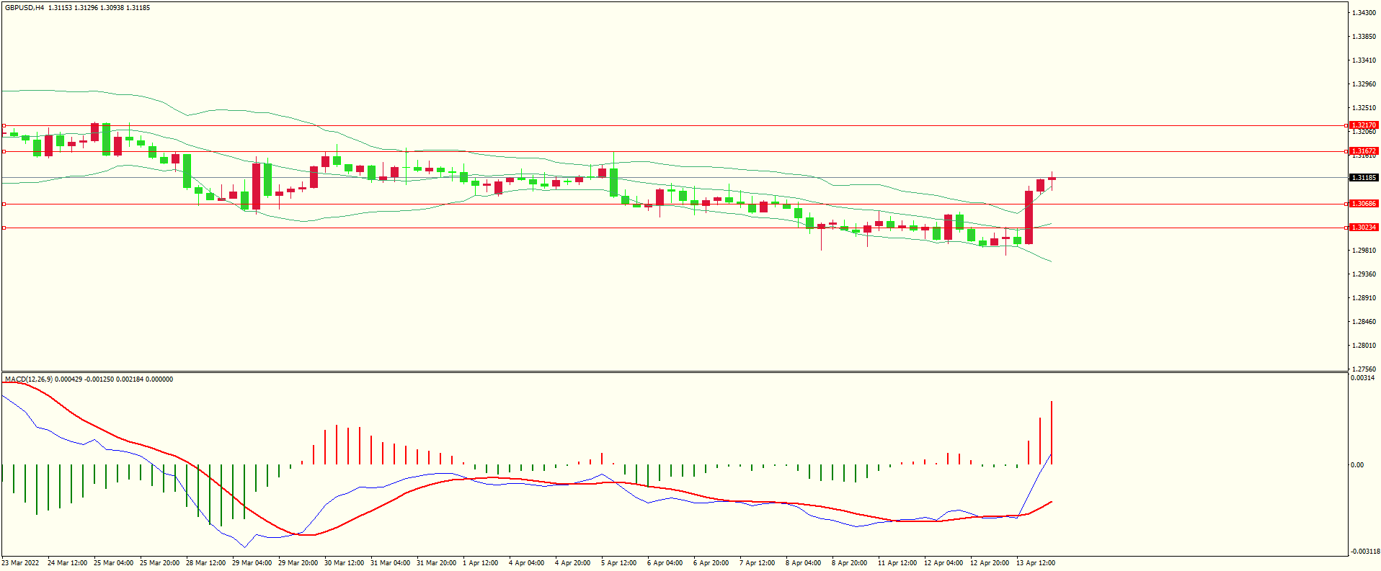Viewport: 1381px width, 571px height.
Task: Click the 29 Mar 04:00 time label
Action: tap(252, 563)
